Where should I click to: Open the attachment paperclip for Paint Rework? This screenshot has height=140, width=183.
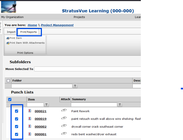[x=64, y=110]
